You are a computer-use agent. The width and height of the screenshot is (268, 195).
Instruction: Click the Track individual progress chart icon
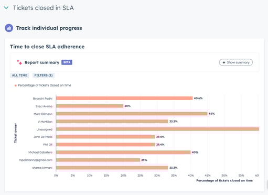9,28
